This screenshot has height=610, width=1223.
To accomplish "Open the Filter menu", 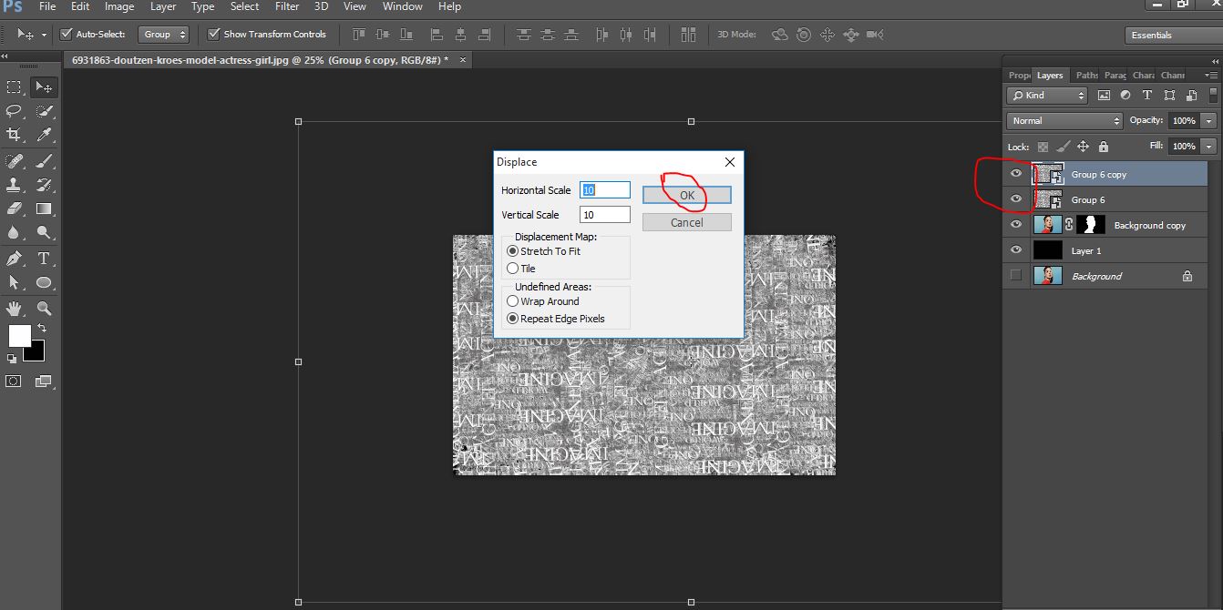I will (287, 6).
